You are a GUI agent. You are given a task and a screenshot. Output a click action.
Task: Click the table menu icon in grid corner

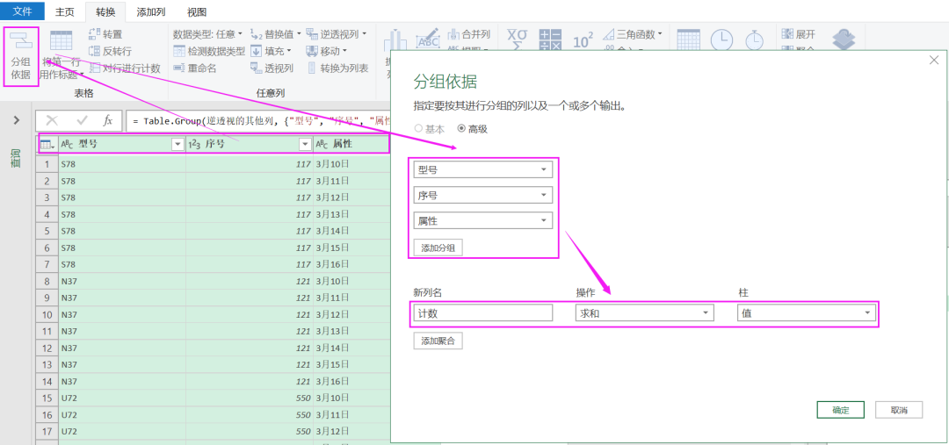click(47, 145)
